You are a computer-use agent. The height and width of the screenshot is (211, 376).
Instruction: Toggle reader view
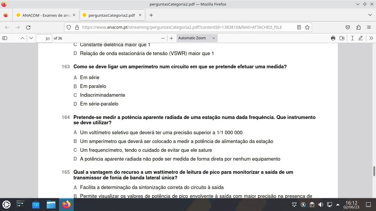[x=299, y=27]
